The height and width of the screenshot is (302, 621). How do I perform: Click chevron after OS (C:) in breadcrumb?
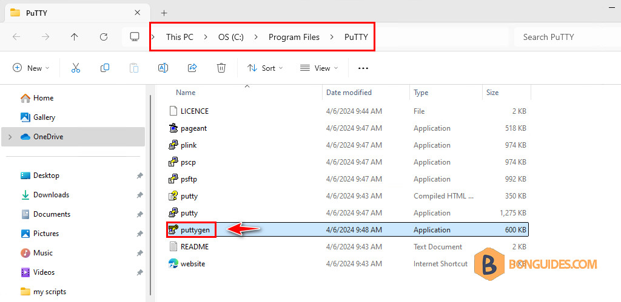pos(256,37)
